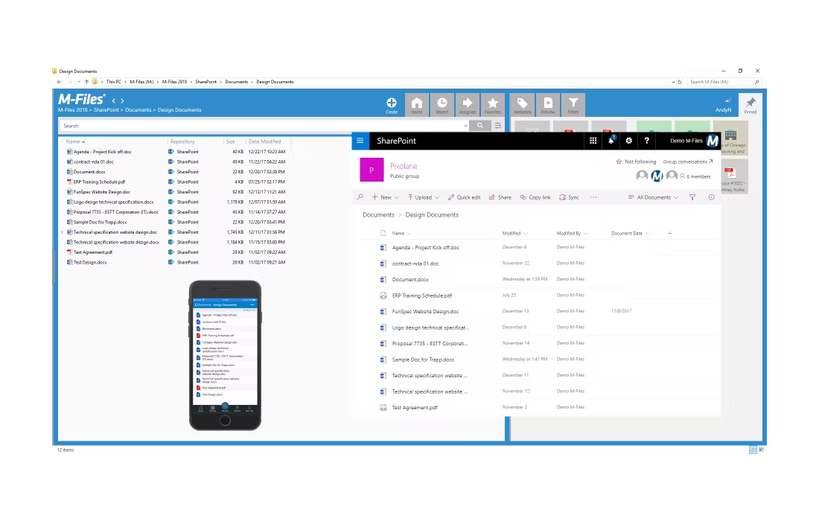Switch Explorer to large icons view
Image resolution: width=819 pixels, height=521 pixels.
coord(762,450)
